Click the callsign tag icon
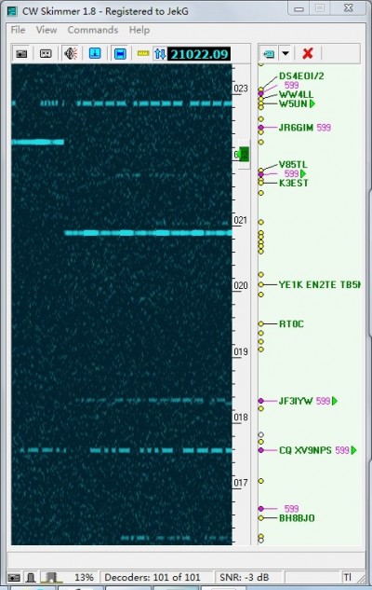372x590 pixels. click(269, 53)
